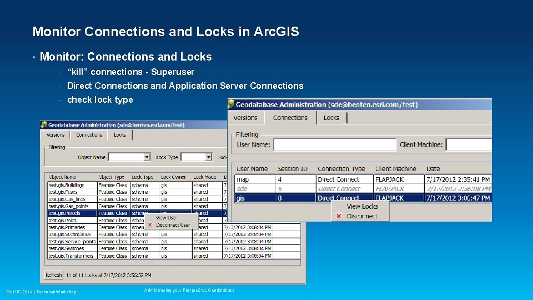The width and height of the screenshot is (533, 300).
Task: Select test.gis.Switches lock row
Action: pos(174,249)
